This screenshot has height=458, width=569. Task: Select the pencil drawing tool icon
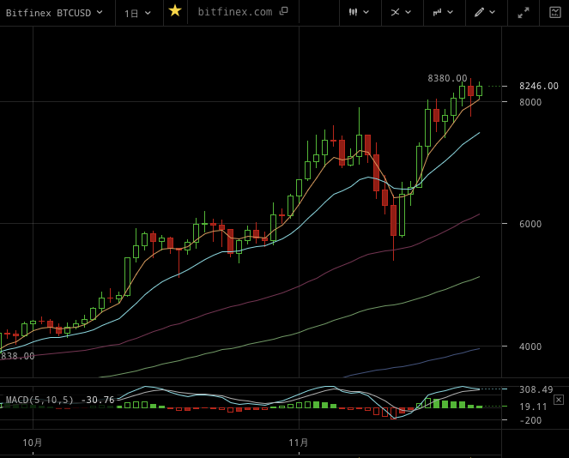[x=480, y=12]
